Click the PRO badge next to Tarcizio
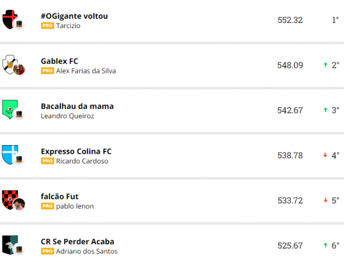 click(x=48, y=26)
